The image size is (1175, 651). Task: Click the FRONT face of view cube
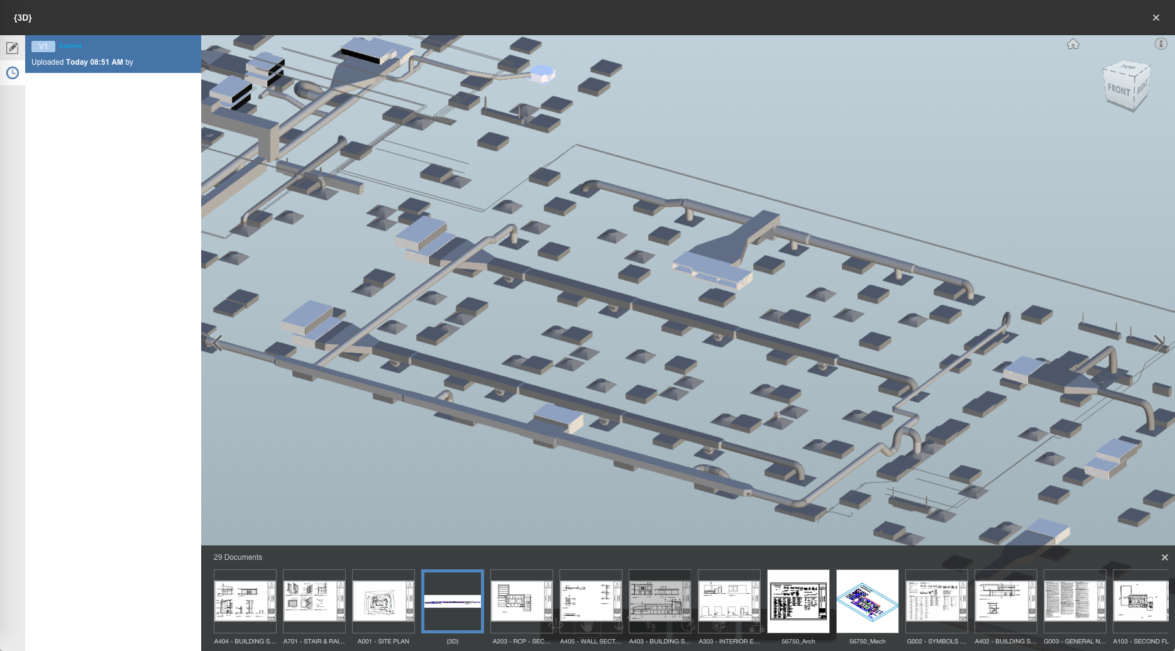(1118, 90)
